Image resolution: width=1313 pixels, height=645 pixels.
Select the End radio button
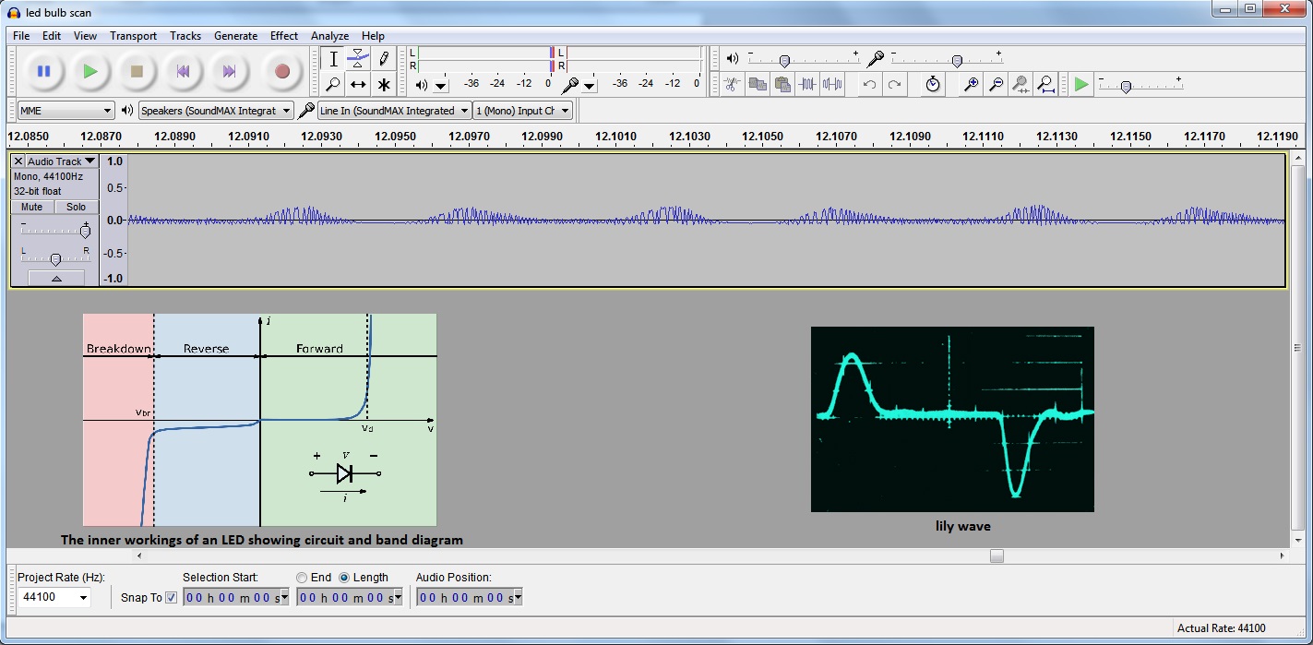pos(301,578)
